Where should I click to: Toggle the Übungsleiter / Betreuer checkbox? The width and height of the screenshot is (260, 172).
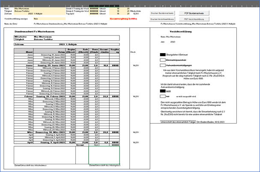tap(163, 54)
